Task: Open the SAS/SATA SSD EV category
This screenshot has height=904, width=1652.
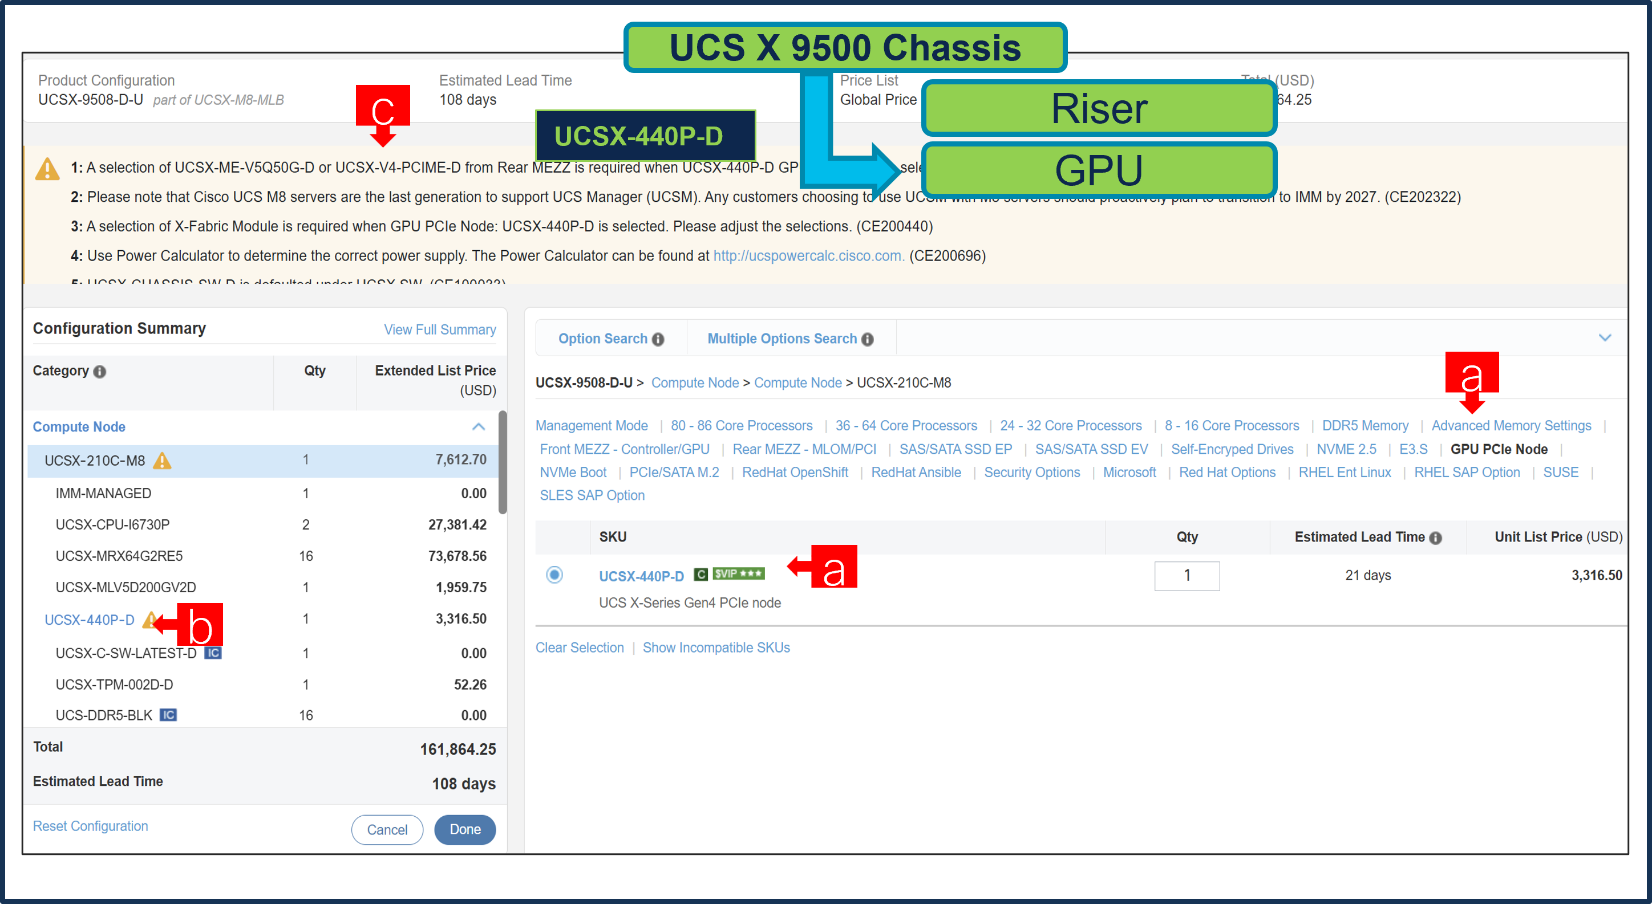Action: click(x=1091, y=449)
